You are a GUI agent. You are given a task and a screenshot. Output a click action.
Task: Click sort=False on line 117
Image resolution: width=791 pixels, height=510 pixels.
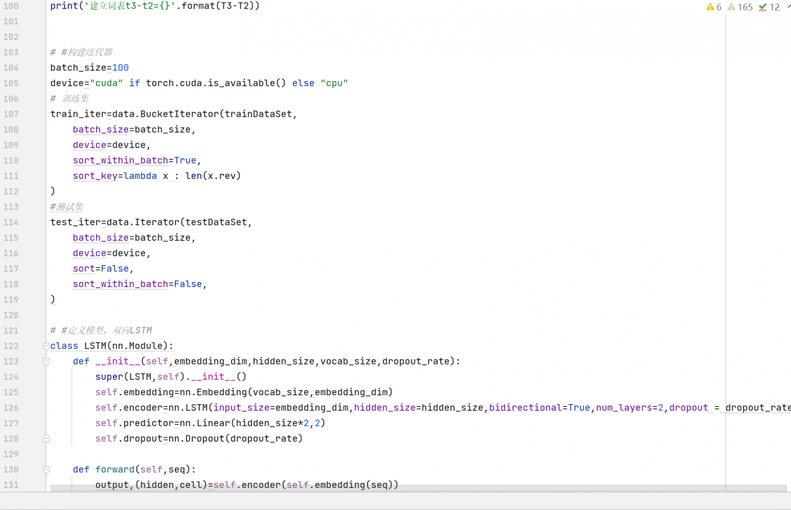click(x=101, y=269)
